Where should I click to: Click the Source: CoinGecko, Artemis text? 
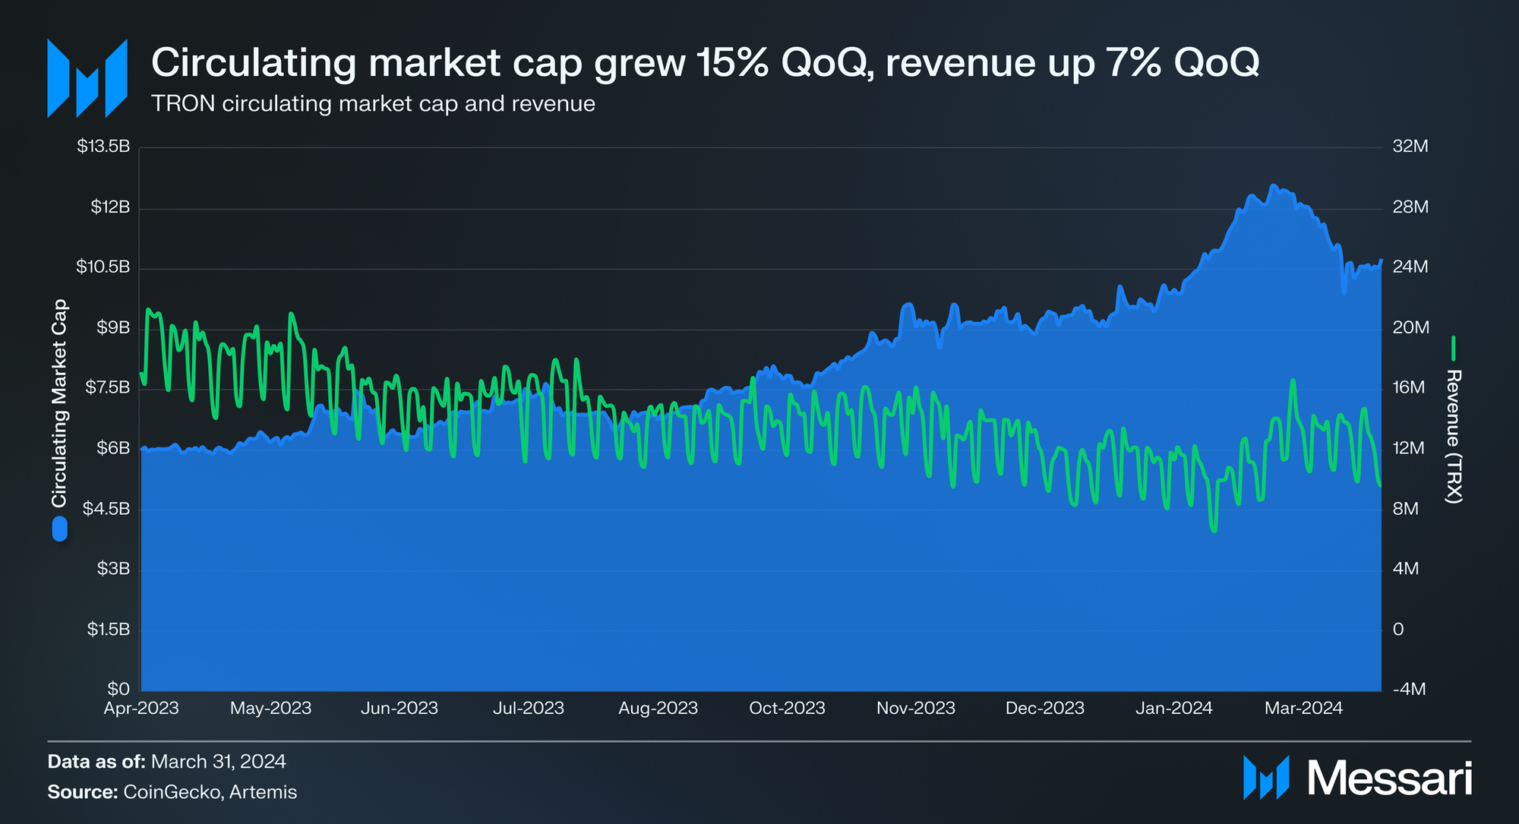click(x=172, y=792)
